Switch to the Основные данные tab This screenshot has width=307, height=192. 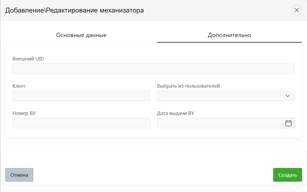tap(81, 35)
